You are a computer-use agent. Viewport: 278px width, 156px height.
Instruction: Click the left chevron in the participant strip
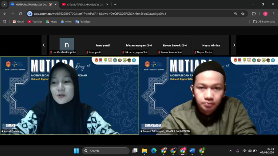pos(44,45)
